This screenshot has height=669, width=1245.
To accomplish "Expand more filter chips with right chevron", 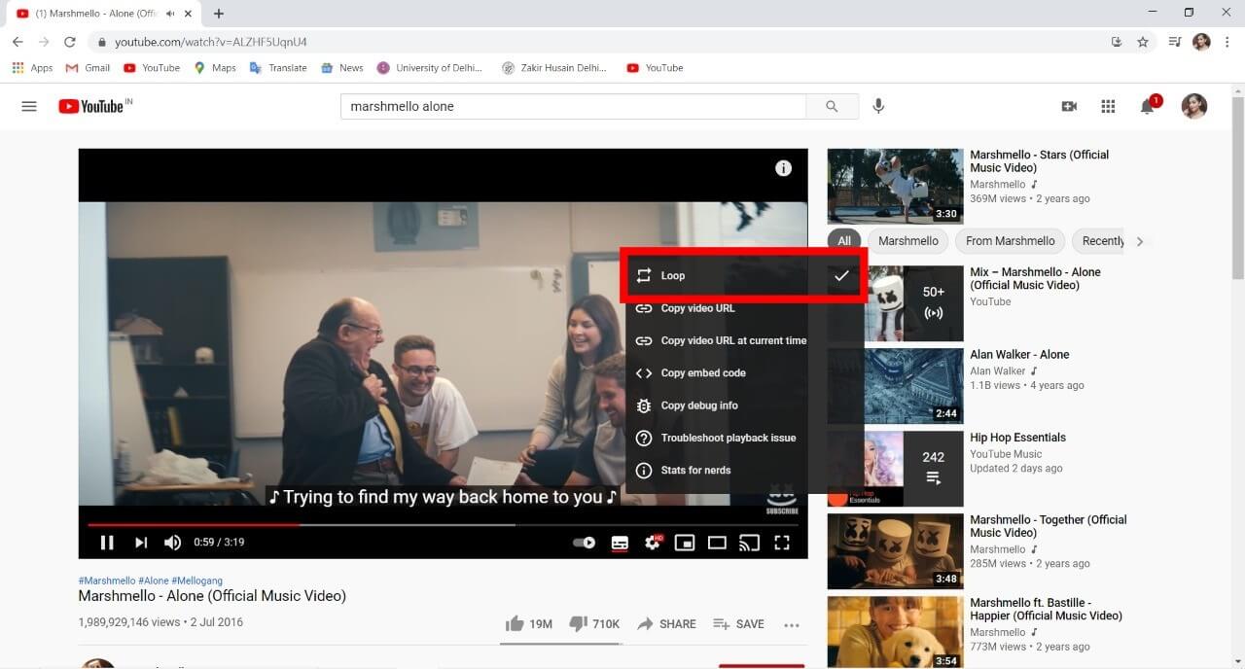I will 1140,241.
